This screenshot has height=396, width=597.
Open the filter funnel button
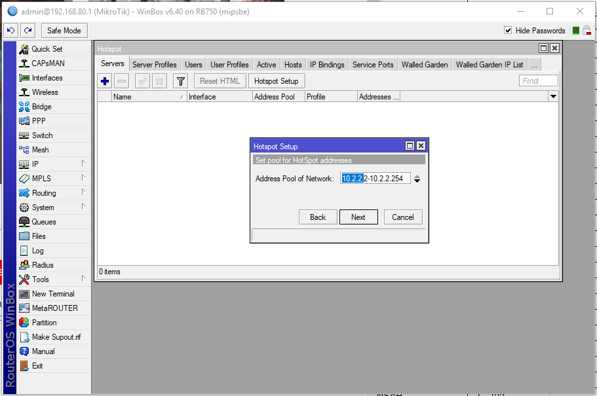180,81
